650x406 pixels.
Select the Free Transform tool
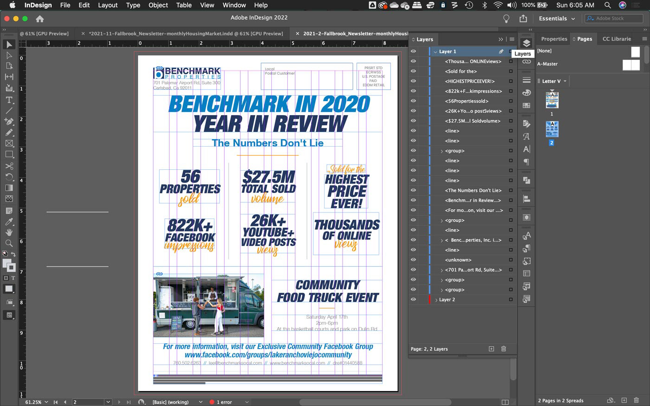pos(9,177)
